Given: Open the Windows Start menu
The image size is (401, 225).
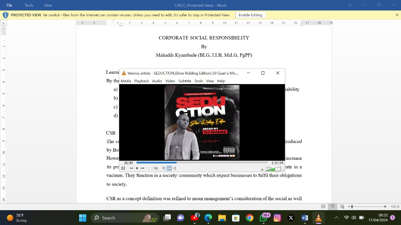Looking at the screenshot, I should coord(82,218).
